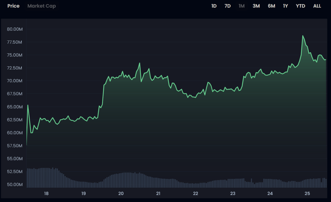Open the Market Cap tab
Viewport: 331px width, 202px height.
41,6
